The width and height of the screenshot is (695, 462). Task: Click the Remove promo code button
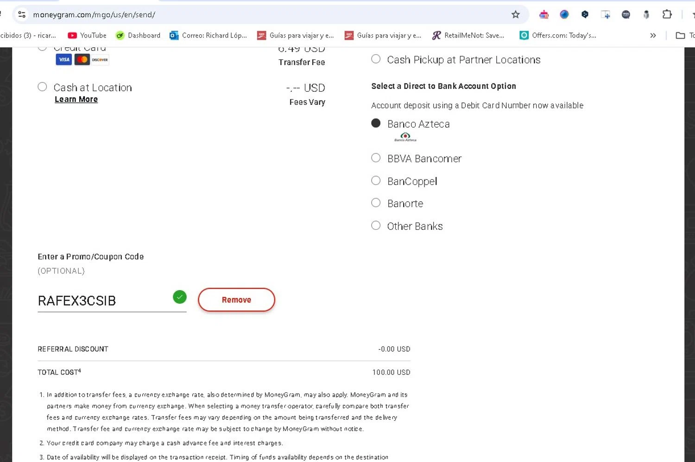pyautogui.click(x=236, y=300)
